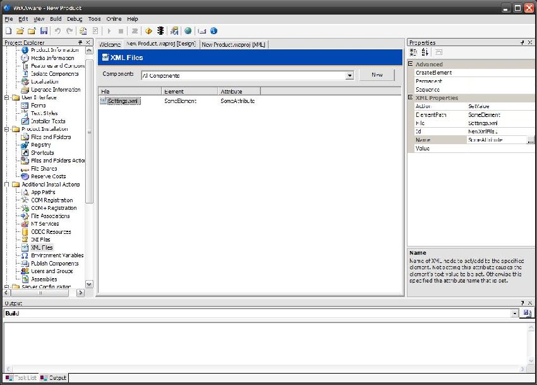Select Categorized view in Properties toolbar
The image size is (537, 385).
click(x=413, y=52)
